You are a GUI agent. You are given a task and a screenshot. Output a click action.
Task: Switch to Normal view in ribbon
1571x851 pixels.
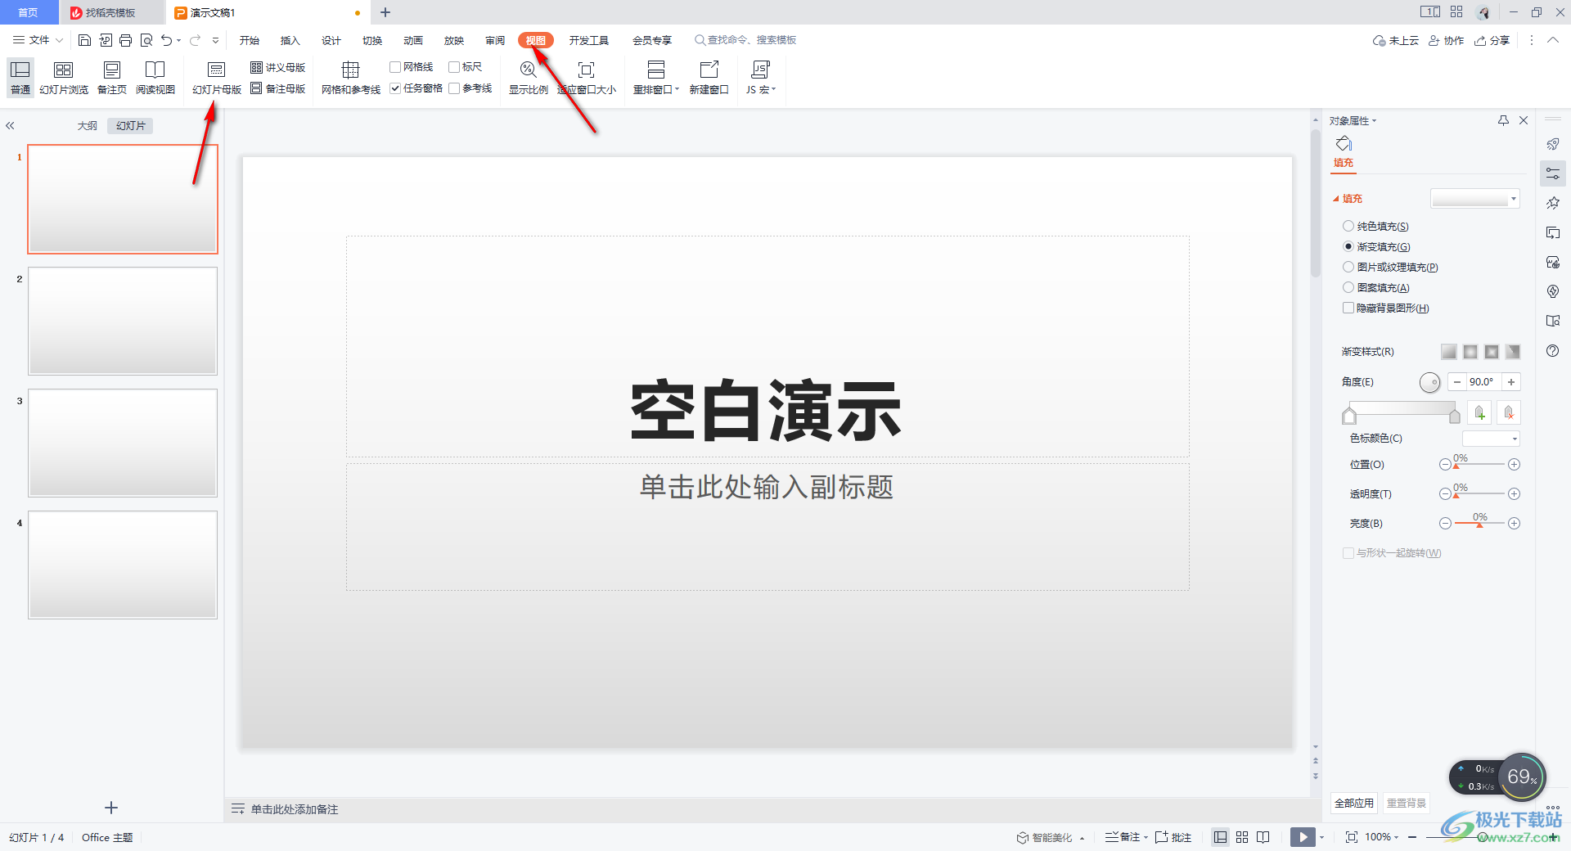tap(20, 78)
